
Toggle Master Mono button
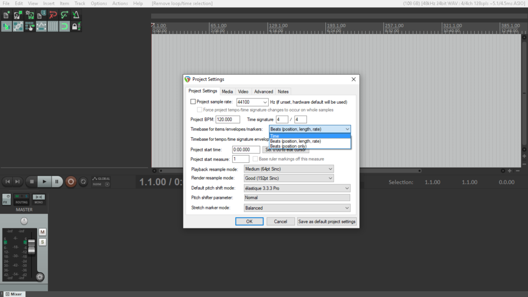tap(38, 200)
